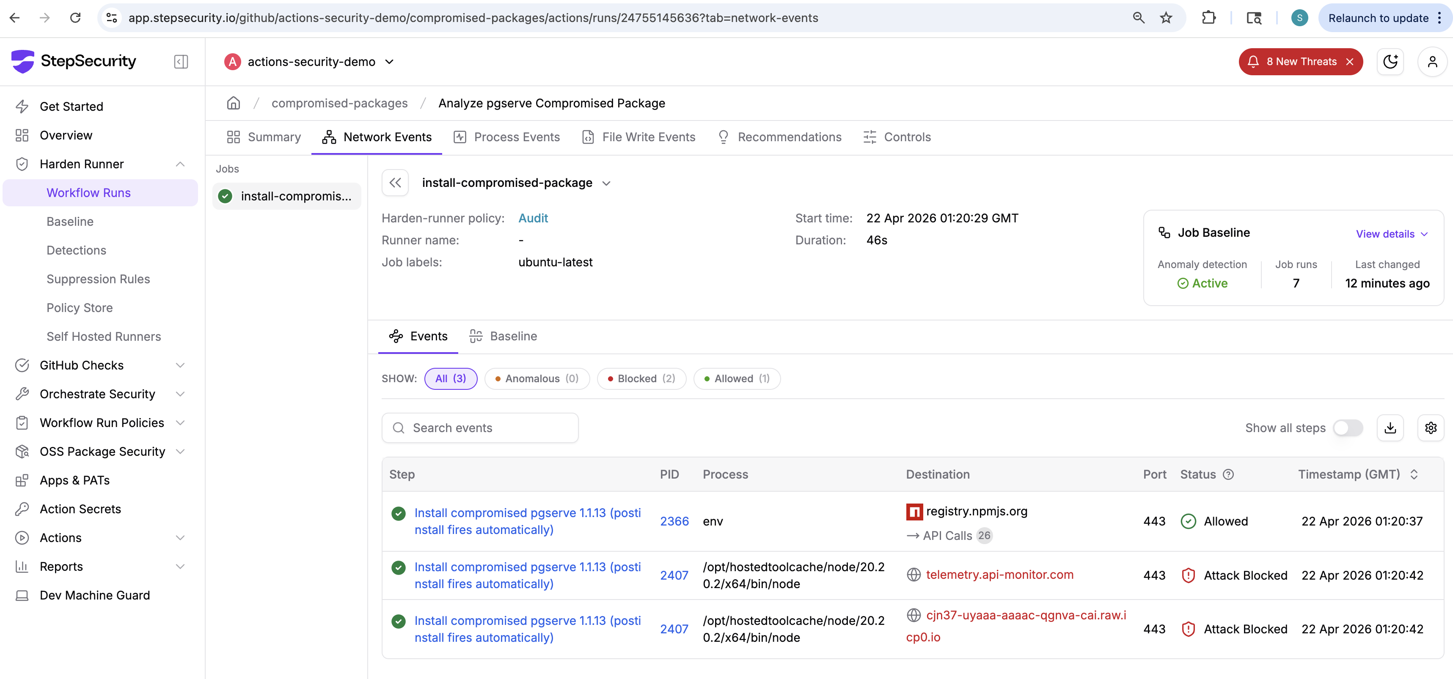Open the table settings gear icon
This screenshot has width=1453, height=679.
point(1431,428)
